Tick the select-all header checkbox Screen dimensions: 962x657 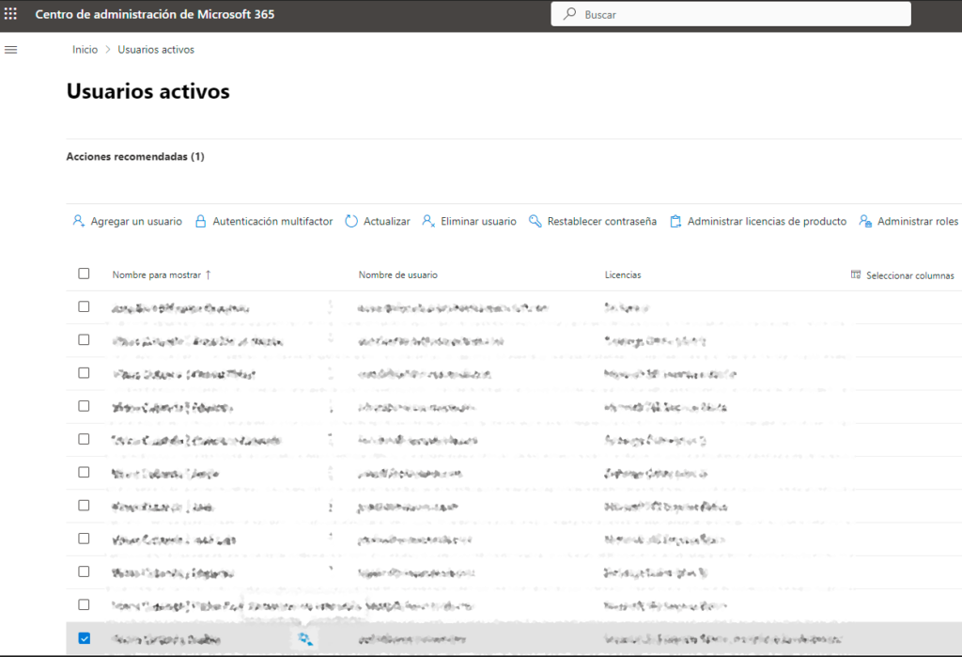coord(84,274)
